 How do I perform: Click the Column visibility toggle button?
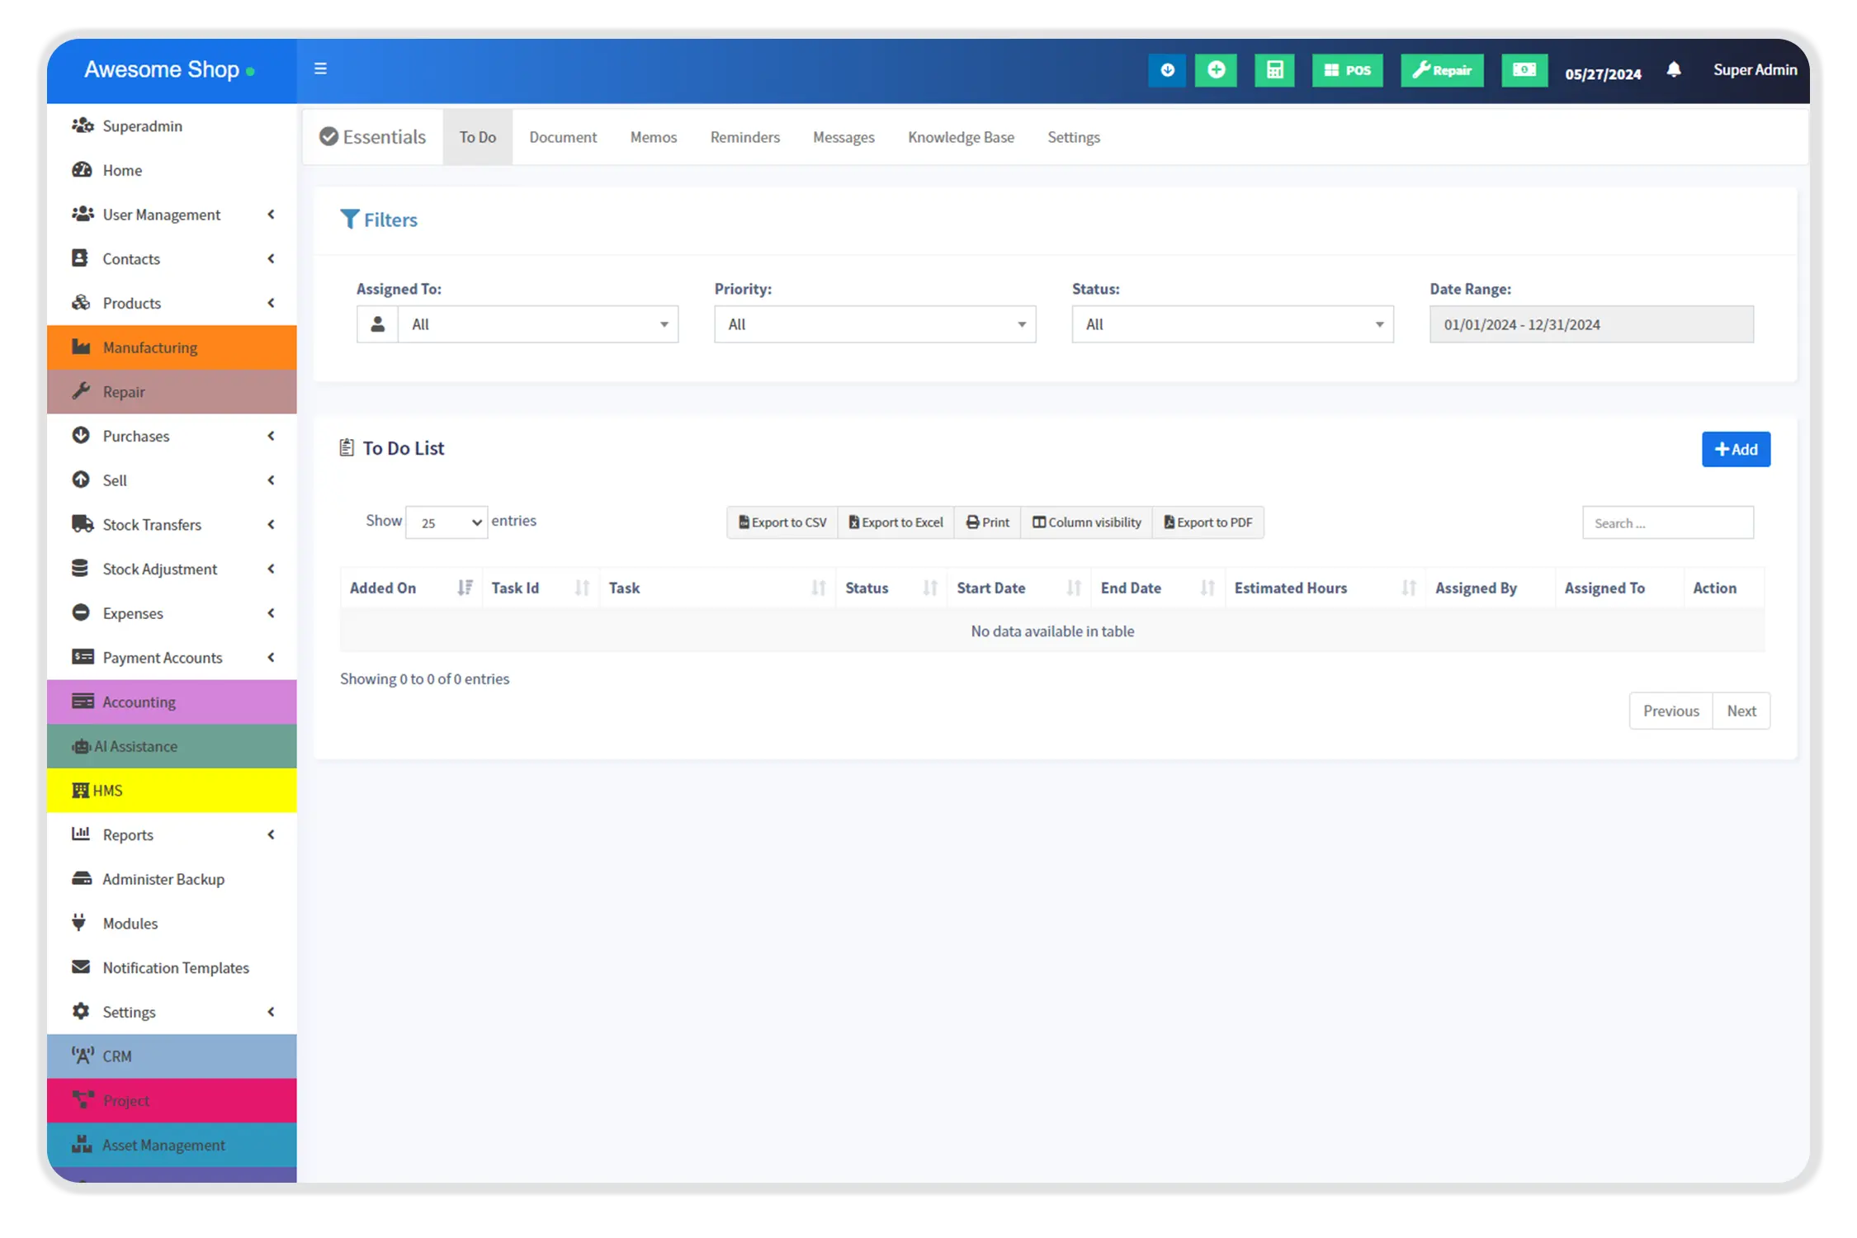pos(1086,521)
